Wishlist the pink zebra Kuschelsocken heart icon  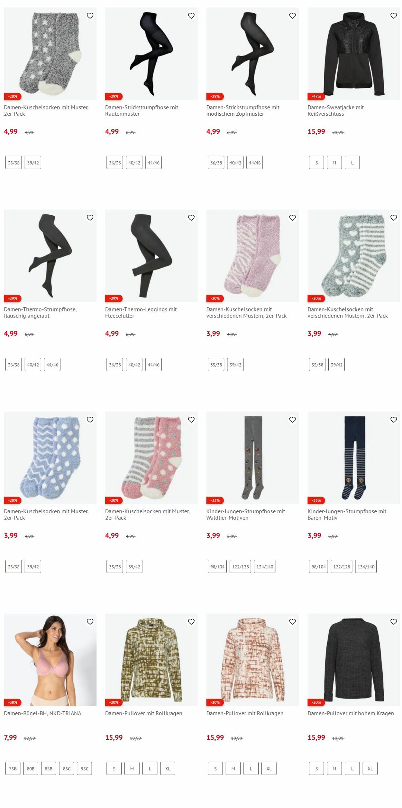pyautogui.click(x=292, y=218)
